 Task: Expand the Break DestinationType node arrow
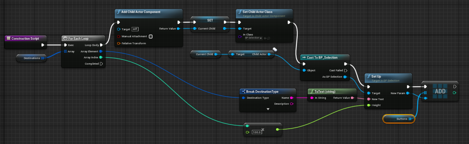(268, 109)
